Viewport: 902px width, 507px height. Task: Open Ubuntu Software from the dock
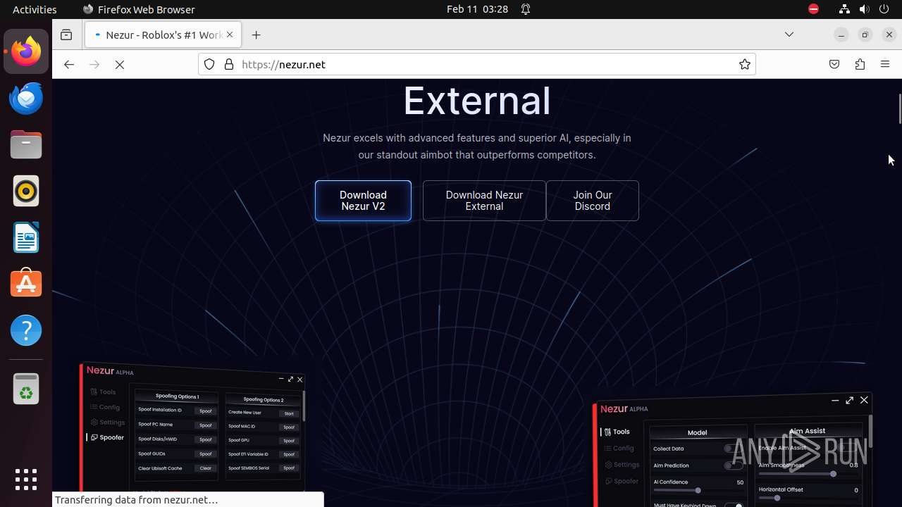click(x=26, y=284)
